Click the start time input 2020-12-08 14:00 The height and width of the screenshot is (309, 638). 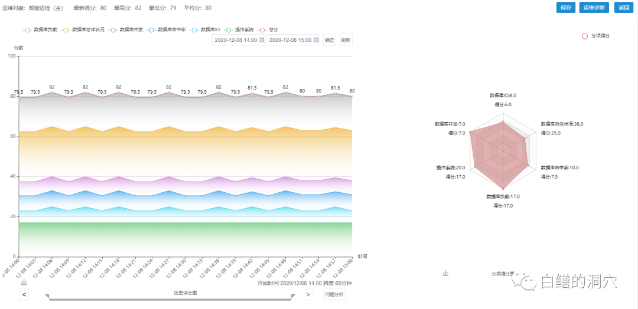click(x=235, y=40)
